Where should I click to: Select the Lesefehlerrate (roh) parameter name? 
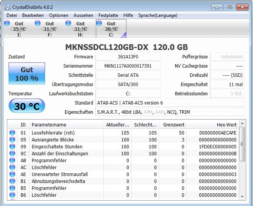(53, 133)
